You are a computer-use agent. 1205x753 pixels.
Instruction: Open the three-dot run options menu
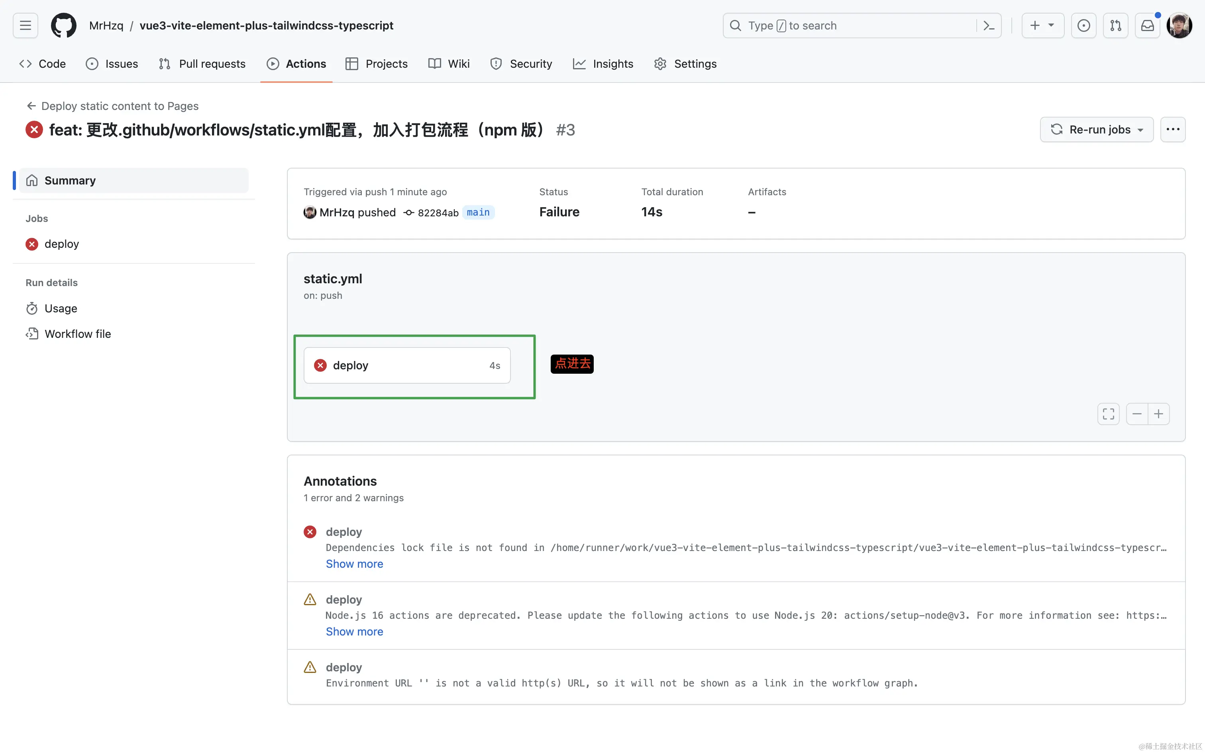(x=1173, y=129)
